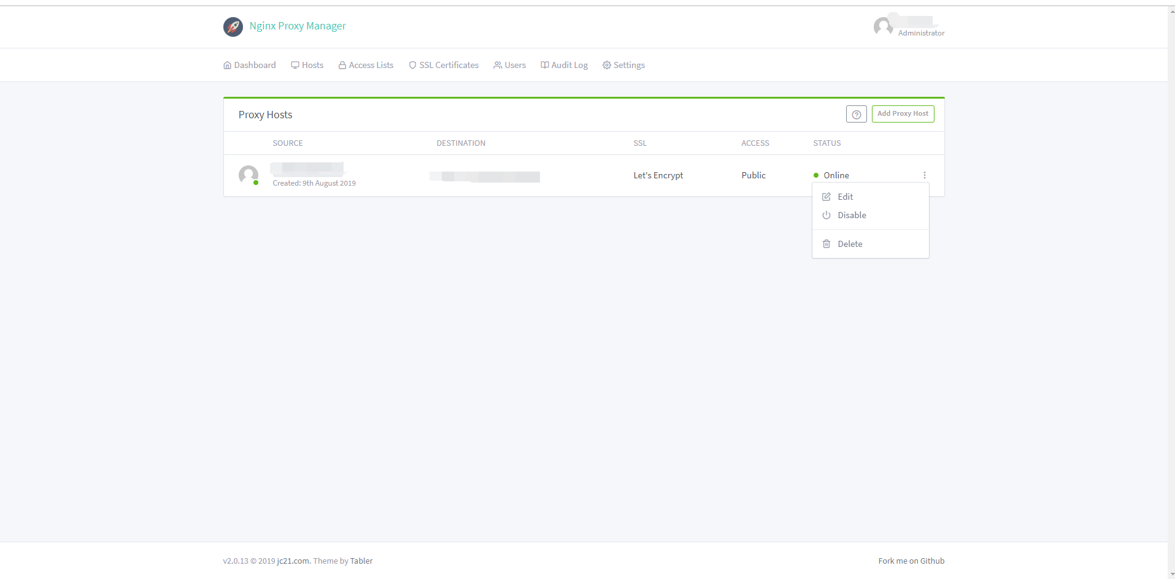Open the SSL Certificates tab
The height and width of the screenshot is (579, 1175).
click(x=444, y=65)
